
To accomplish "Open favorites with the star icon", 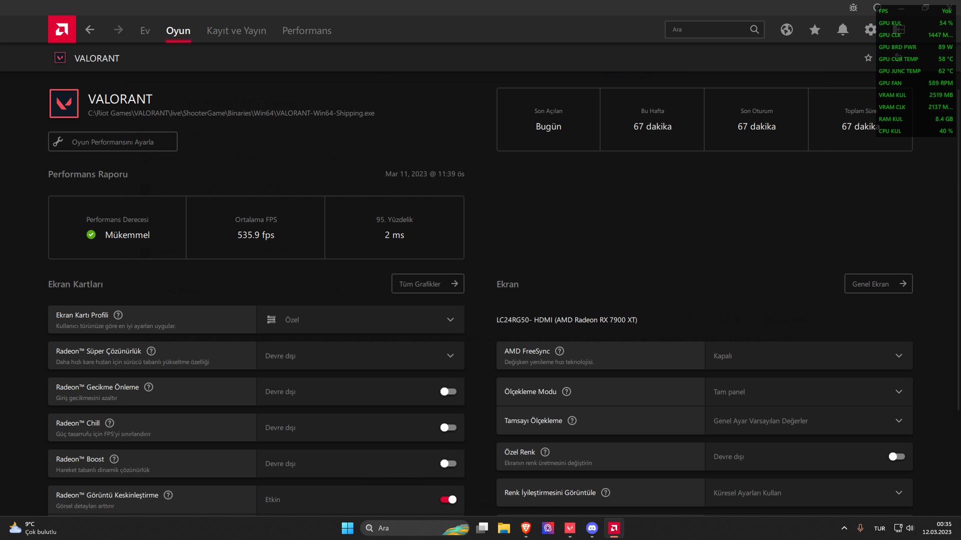I will point(814,30).
